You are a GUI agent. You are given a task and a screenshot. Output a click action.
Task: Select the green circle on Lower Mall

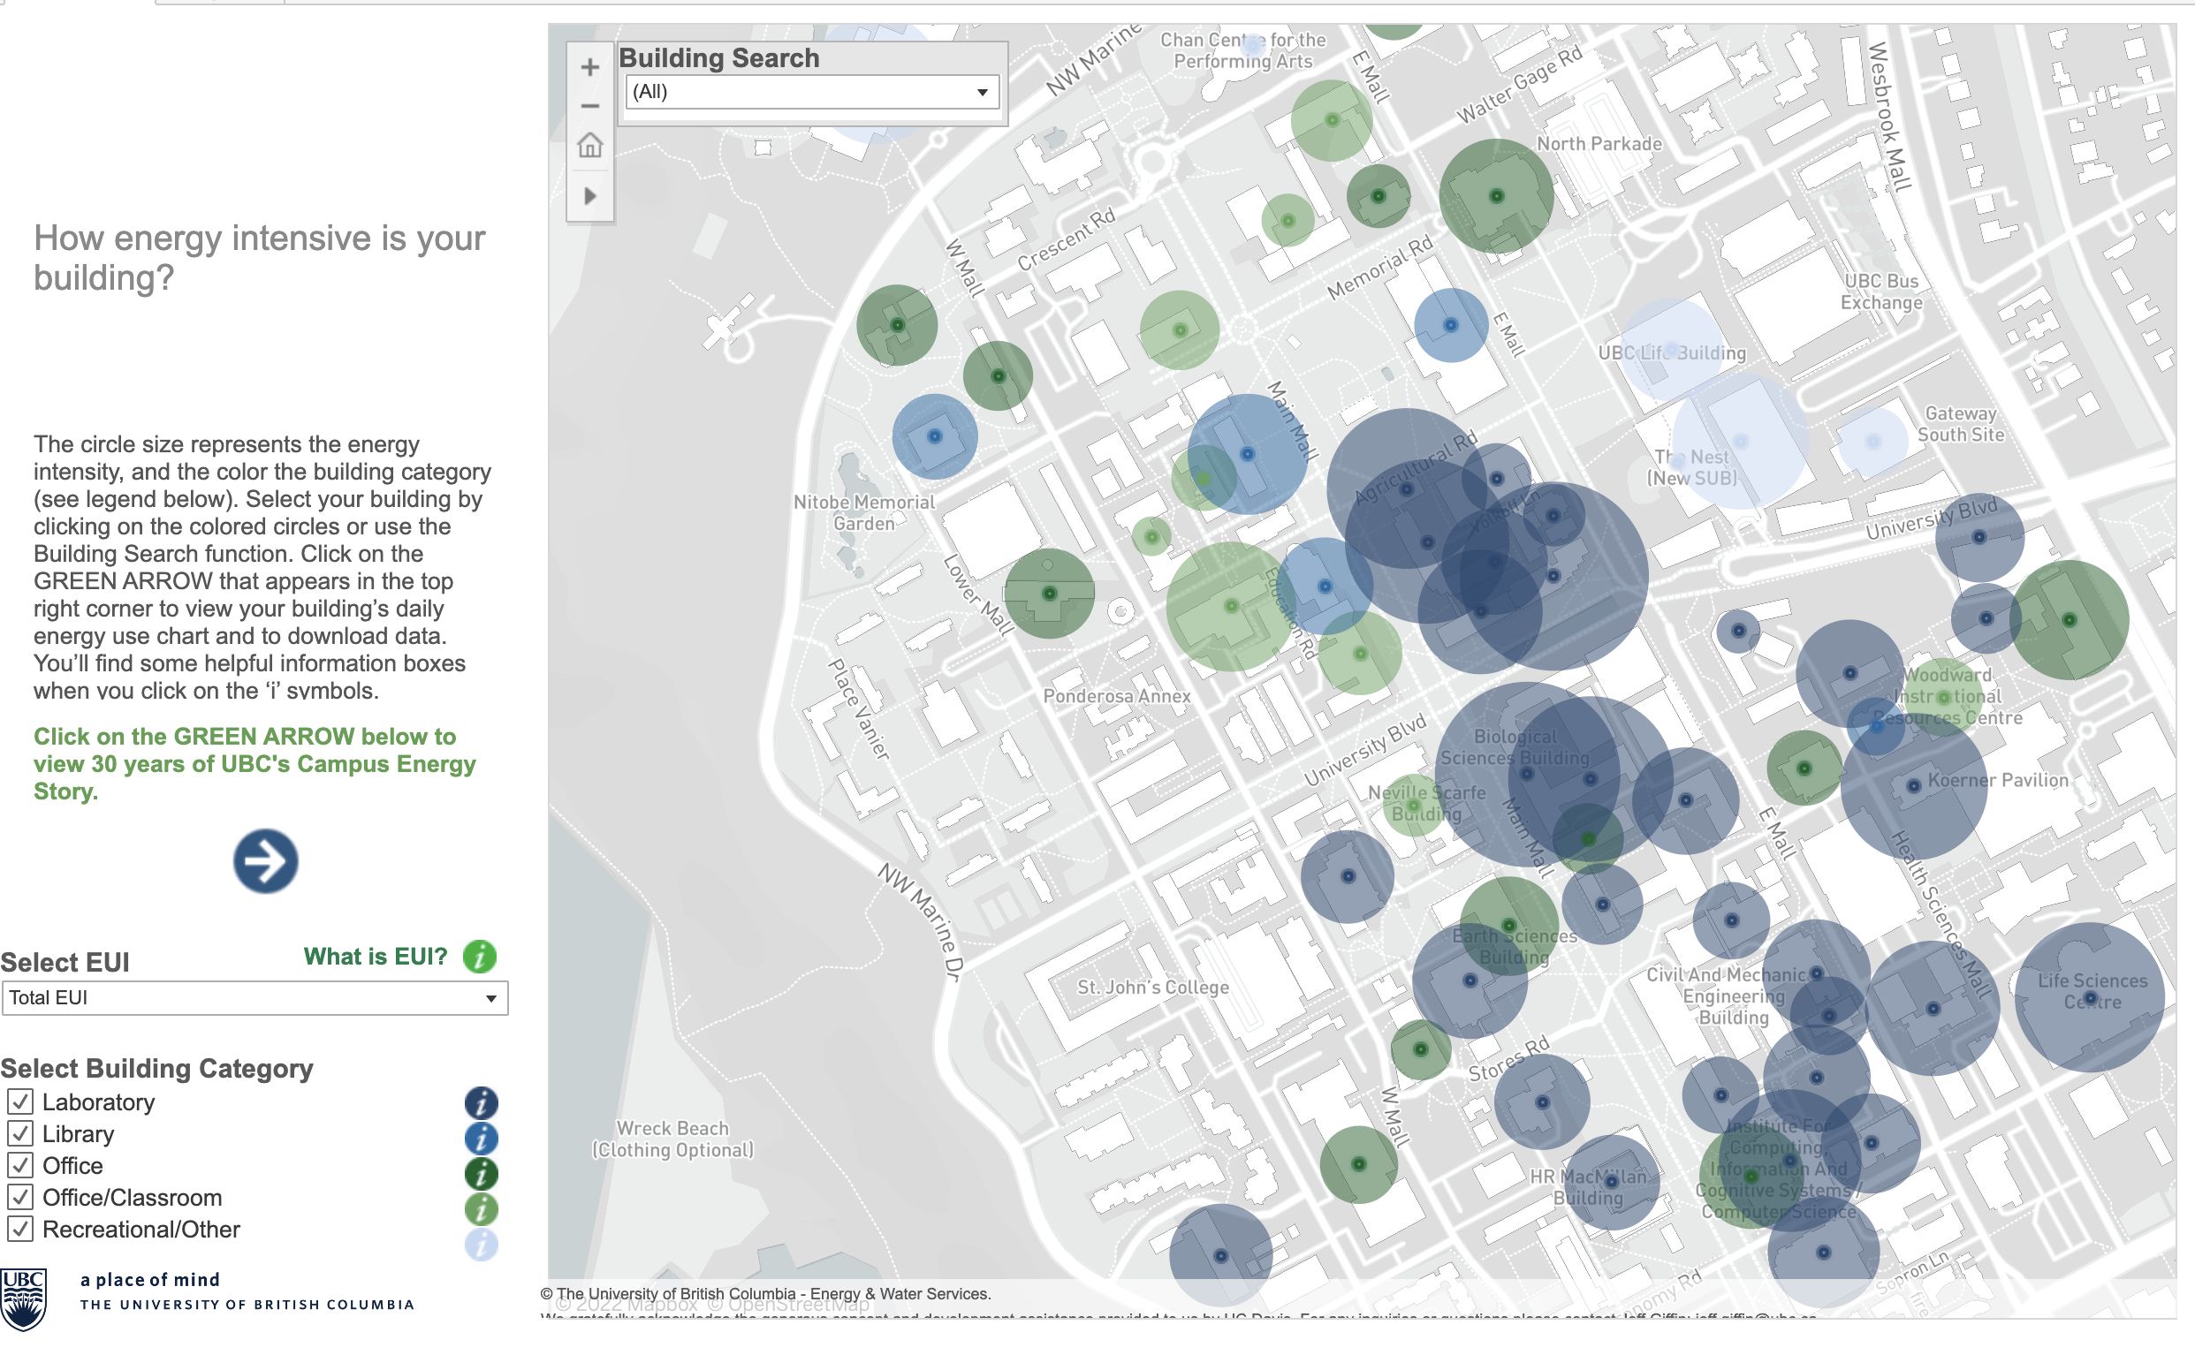coord(1050,594)
